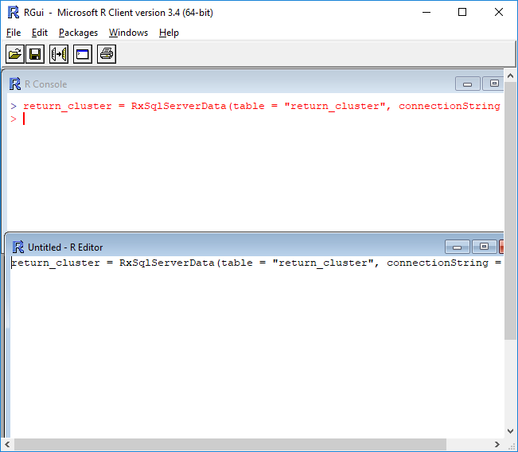Print using the printer toolbar icon
Image resolution: width=518 pixels, height=452 pixels.
click(107, 54)
